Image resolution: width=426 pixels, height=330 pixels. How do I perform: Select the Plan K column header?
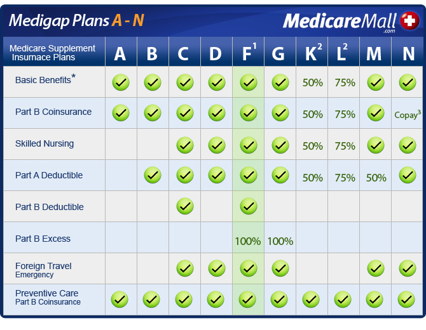tap(312, 53)
